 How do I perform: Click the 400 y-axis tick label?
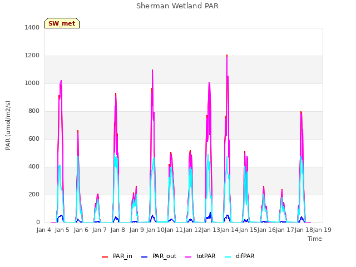(34, 167)
